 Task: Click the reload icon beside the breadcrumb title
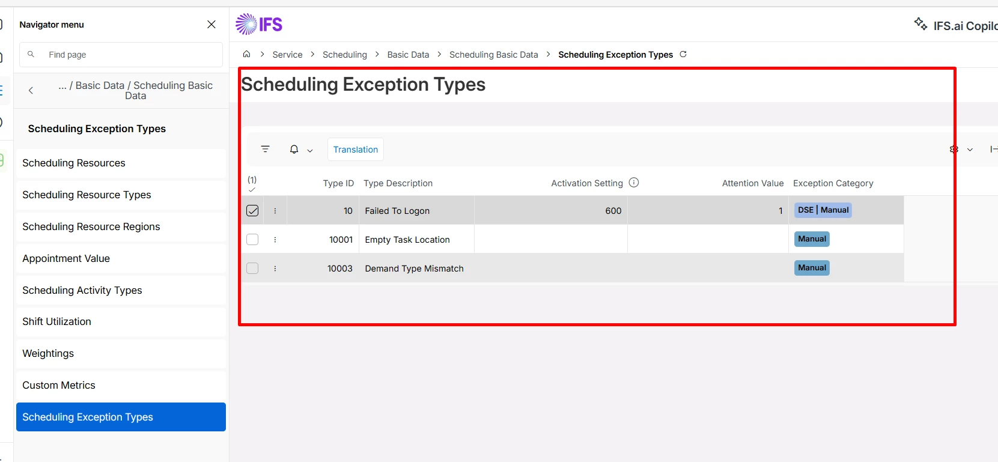tap(683, 54)
